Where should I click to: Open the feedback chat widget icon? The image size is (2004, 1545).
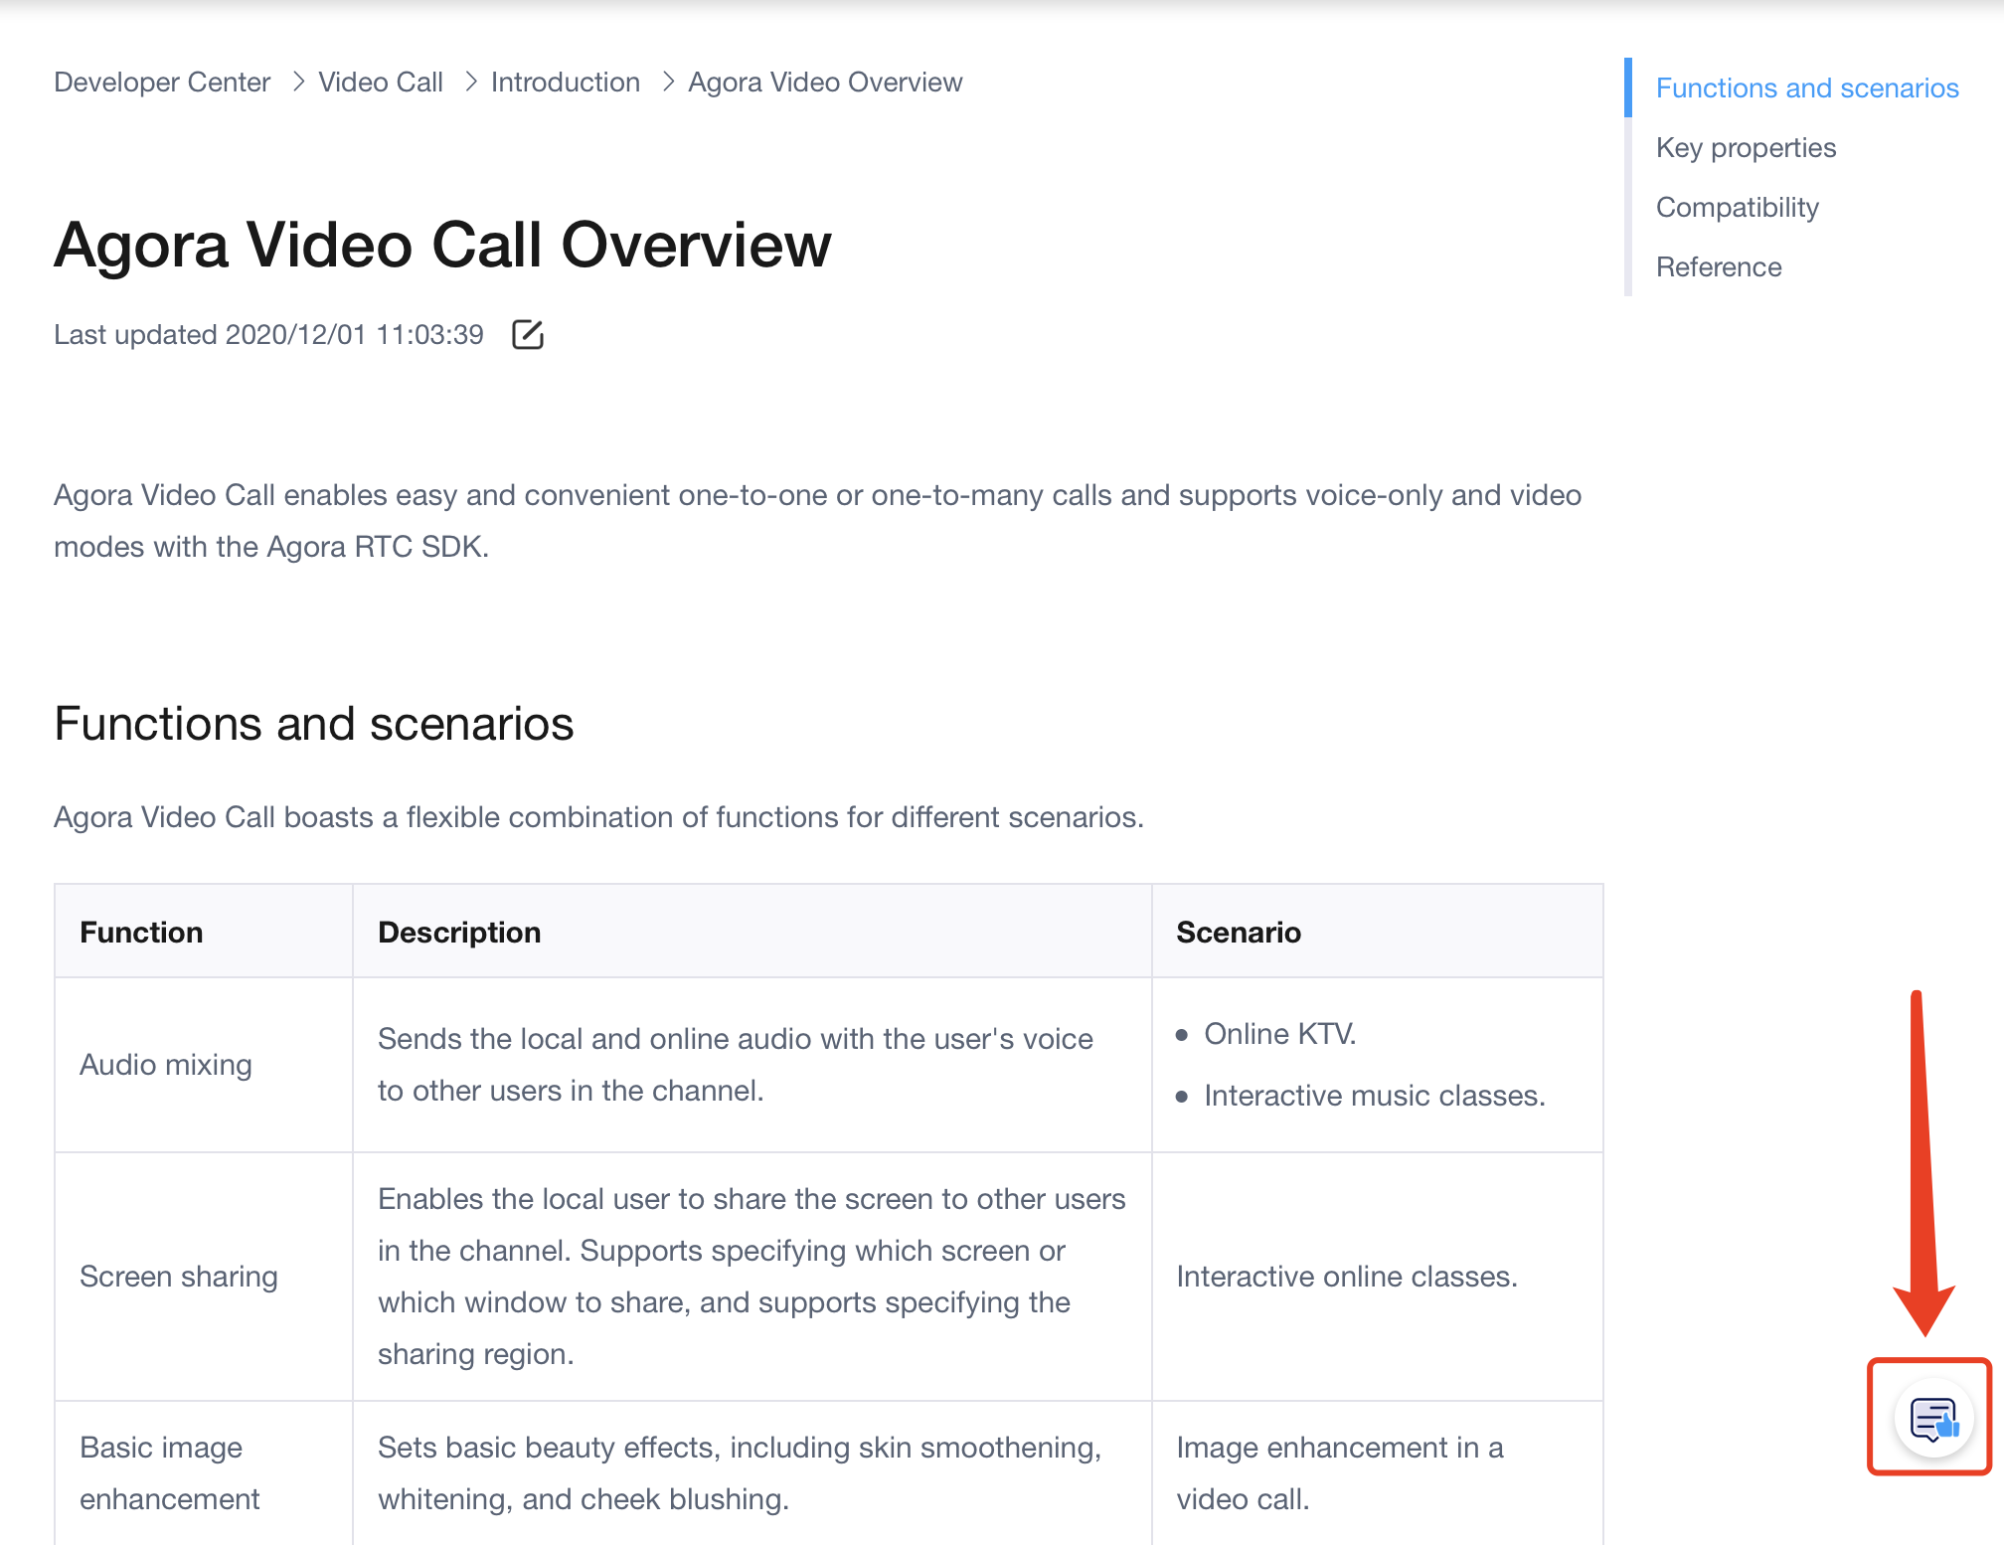(x=1932, y=1419)
